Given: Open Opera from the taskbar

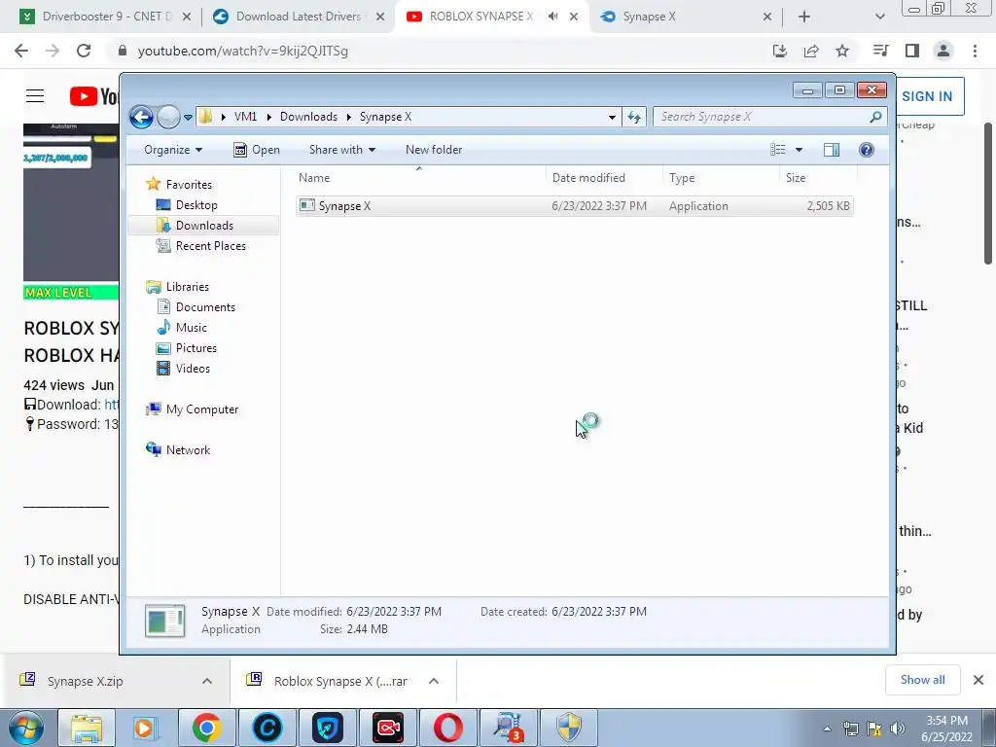Looking at the screenshot, I should click(447, 728).
